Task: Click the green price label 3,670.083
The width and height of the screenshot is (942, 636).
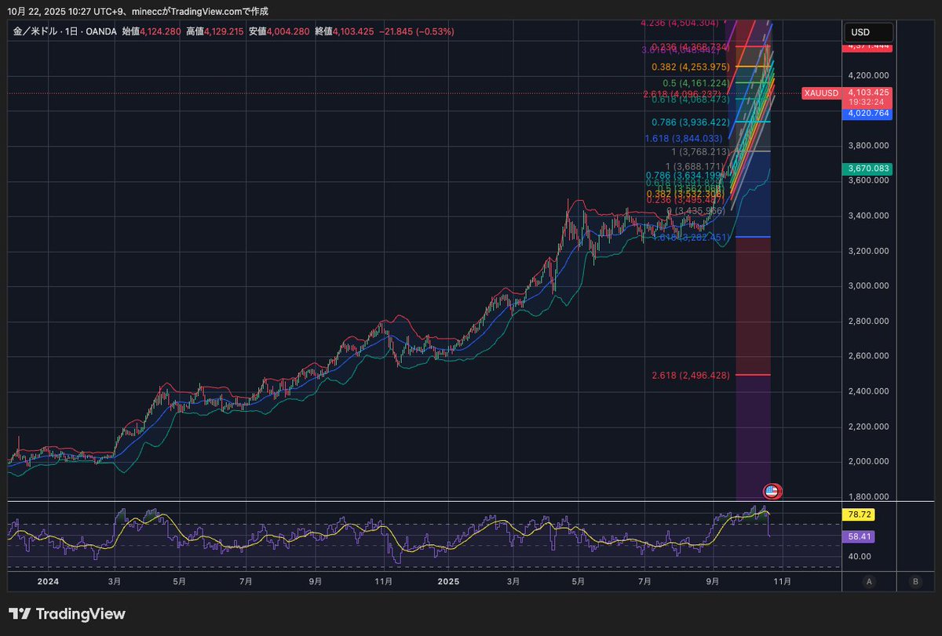Action: (867, 169)
